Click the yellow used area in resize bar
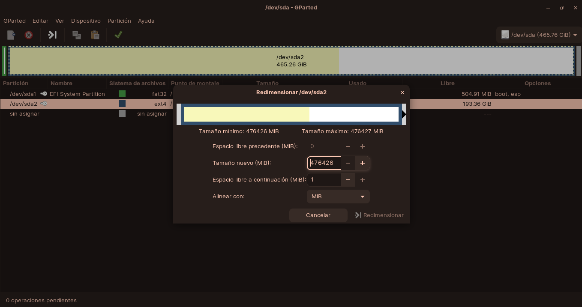The height and width of the screenshot is (307, 582). (x=247, y=114)
